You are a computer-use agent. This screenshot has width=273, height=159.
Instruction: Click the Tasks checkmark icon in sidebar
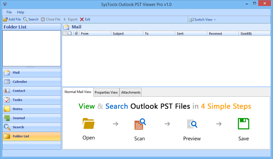click(7, 100)
